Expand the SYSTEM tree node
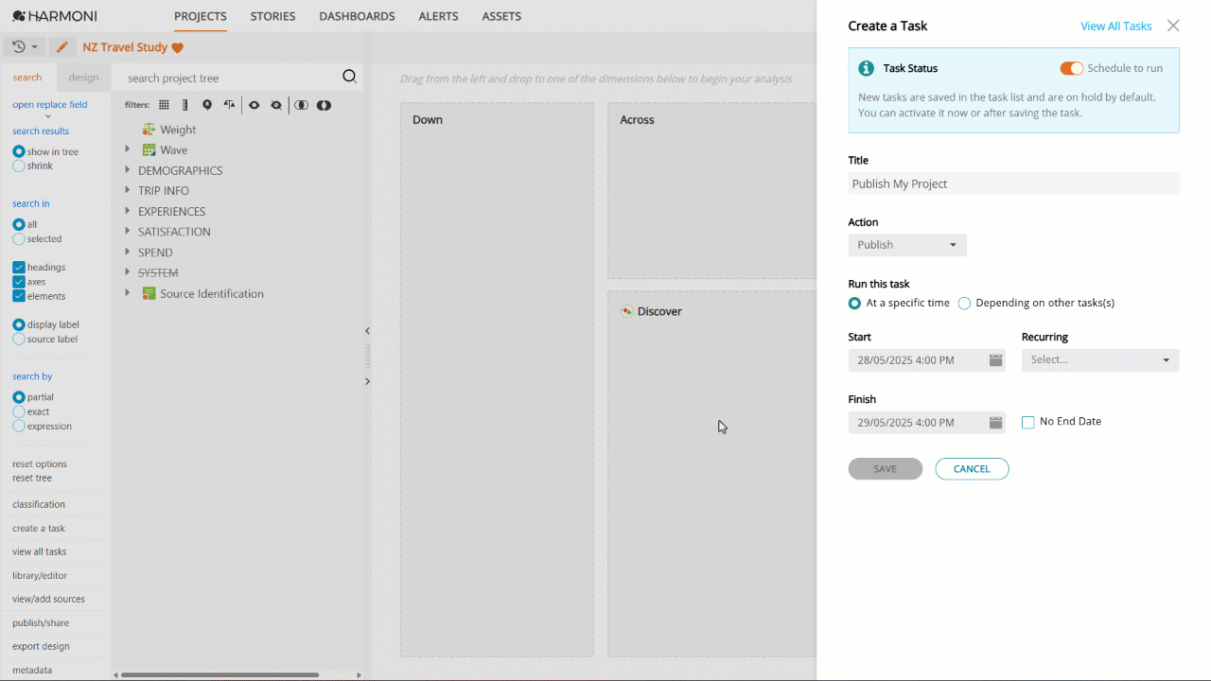Viewport: 1211px width, 681px height. point(128,272)
